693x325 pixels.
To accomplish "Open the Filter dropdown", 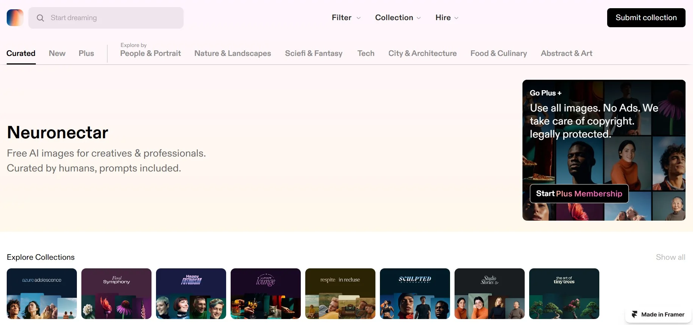I will (x=346, y=18).
